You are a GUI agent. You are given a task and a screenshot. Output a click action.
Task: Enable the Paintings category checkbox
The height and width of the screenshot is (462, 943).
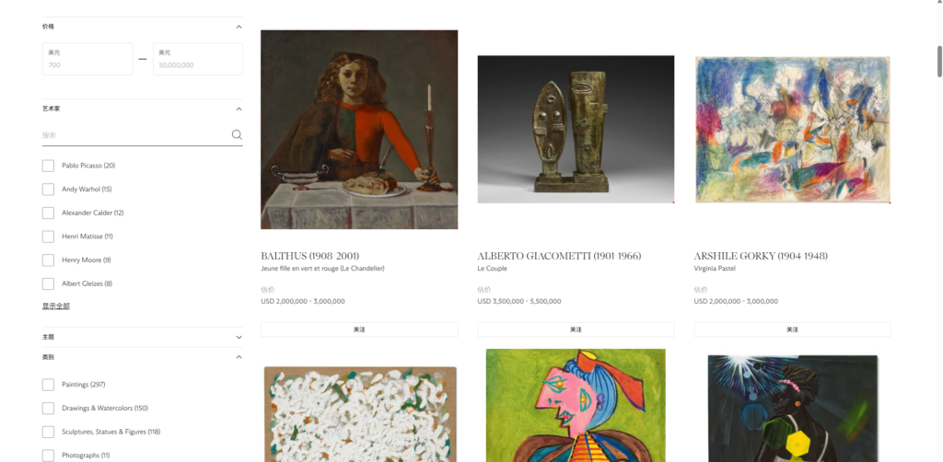click(x=48, y=385)
